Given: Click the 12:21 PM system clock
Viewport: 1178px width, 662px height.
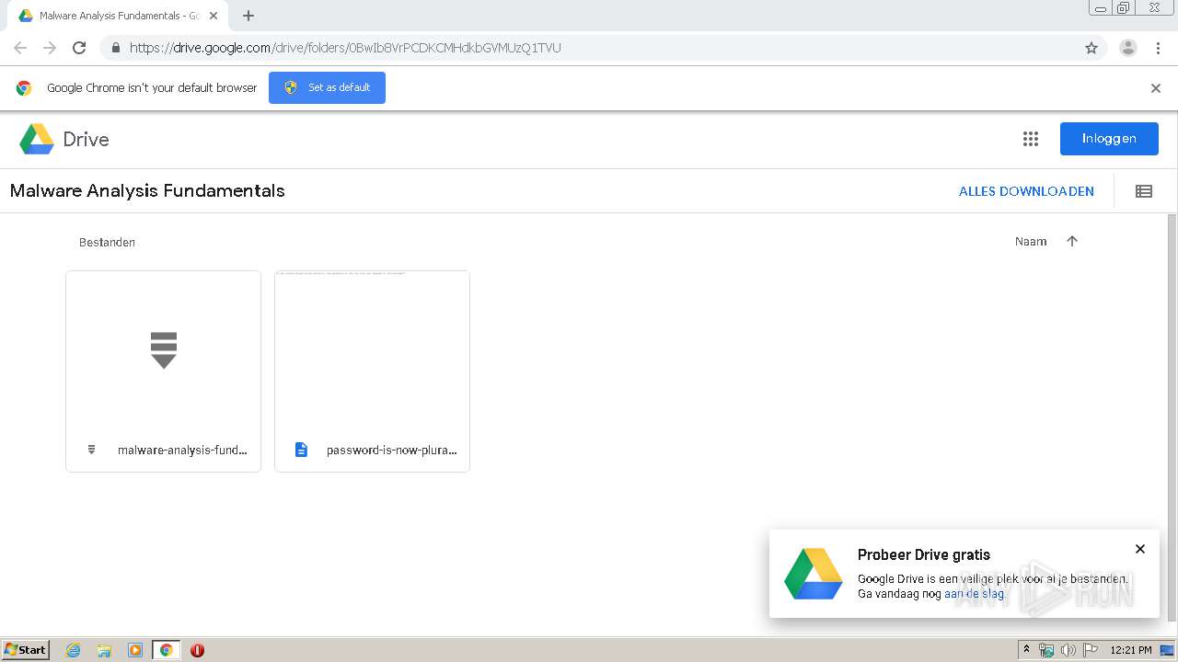Looking at the screenshot, I should (x=1131, y=650).
